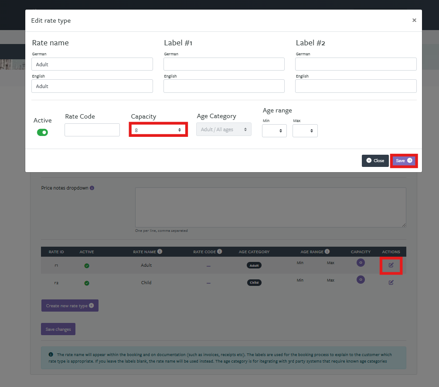Click the Price notes textarea
This screenshot has height=387, width=439.
[x=270, y=207]
